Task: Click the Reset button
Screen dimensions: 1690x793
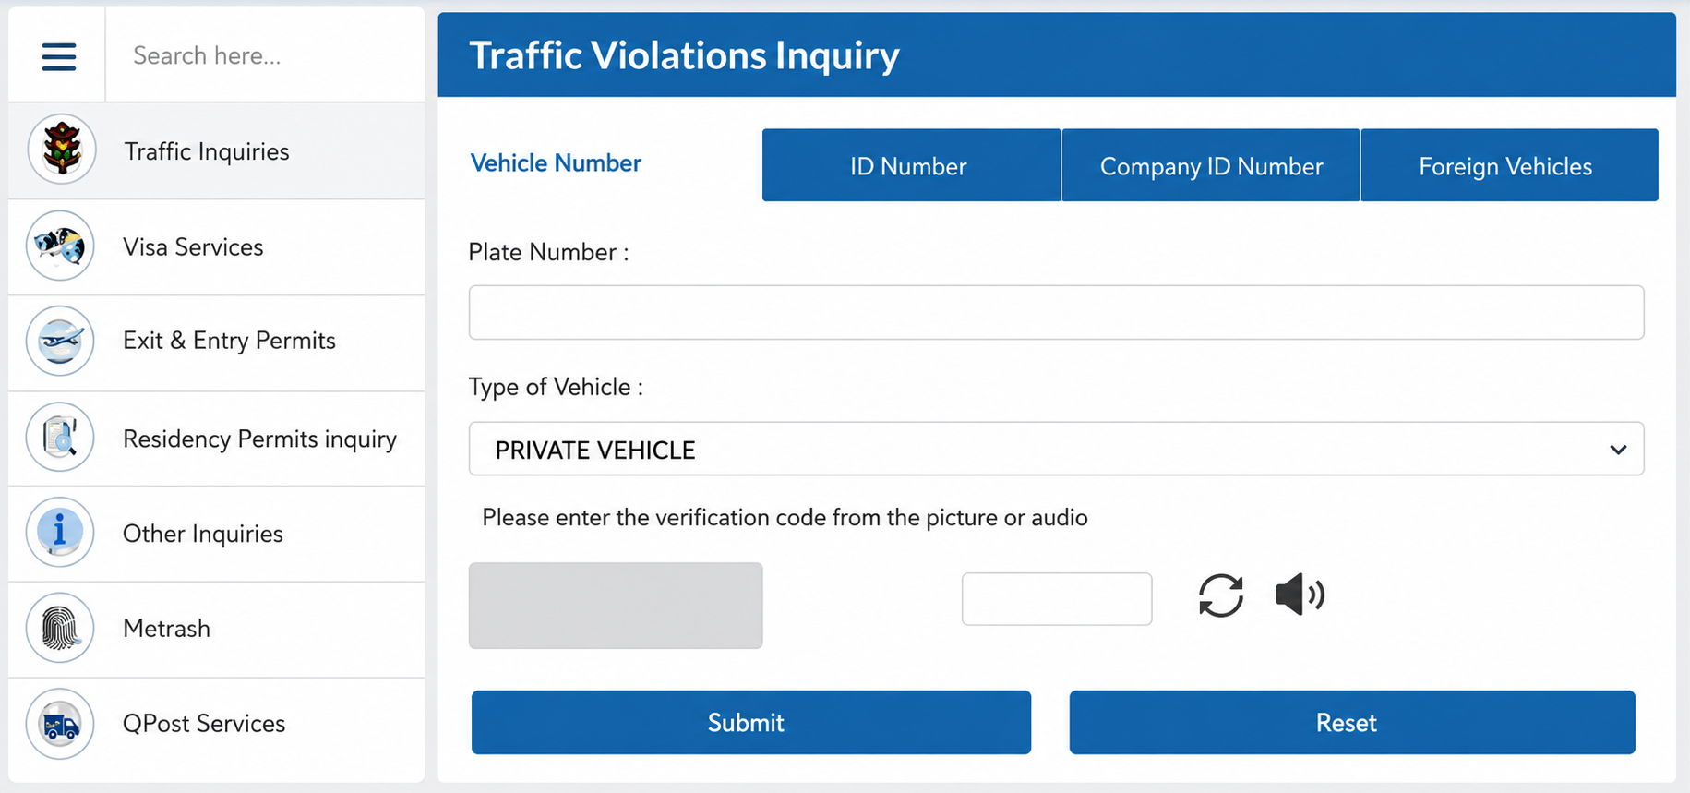Action: click(1352, 722)
